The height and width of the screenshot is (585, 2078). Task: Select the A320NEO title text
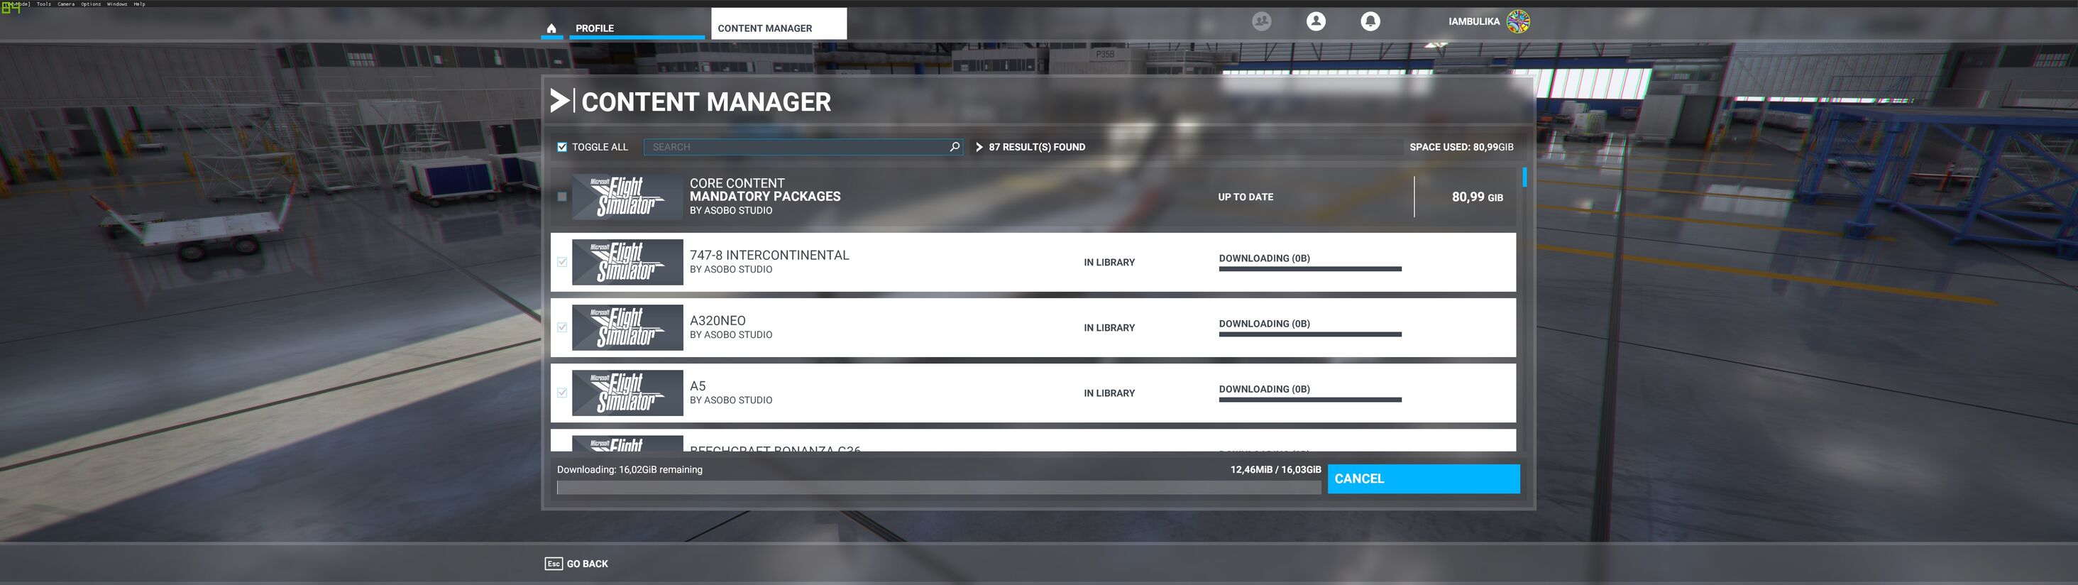(x=718, y=320)
